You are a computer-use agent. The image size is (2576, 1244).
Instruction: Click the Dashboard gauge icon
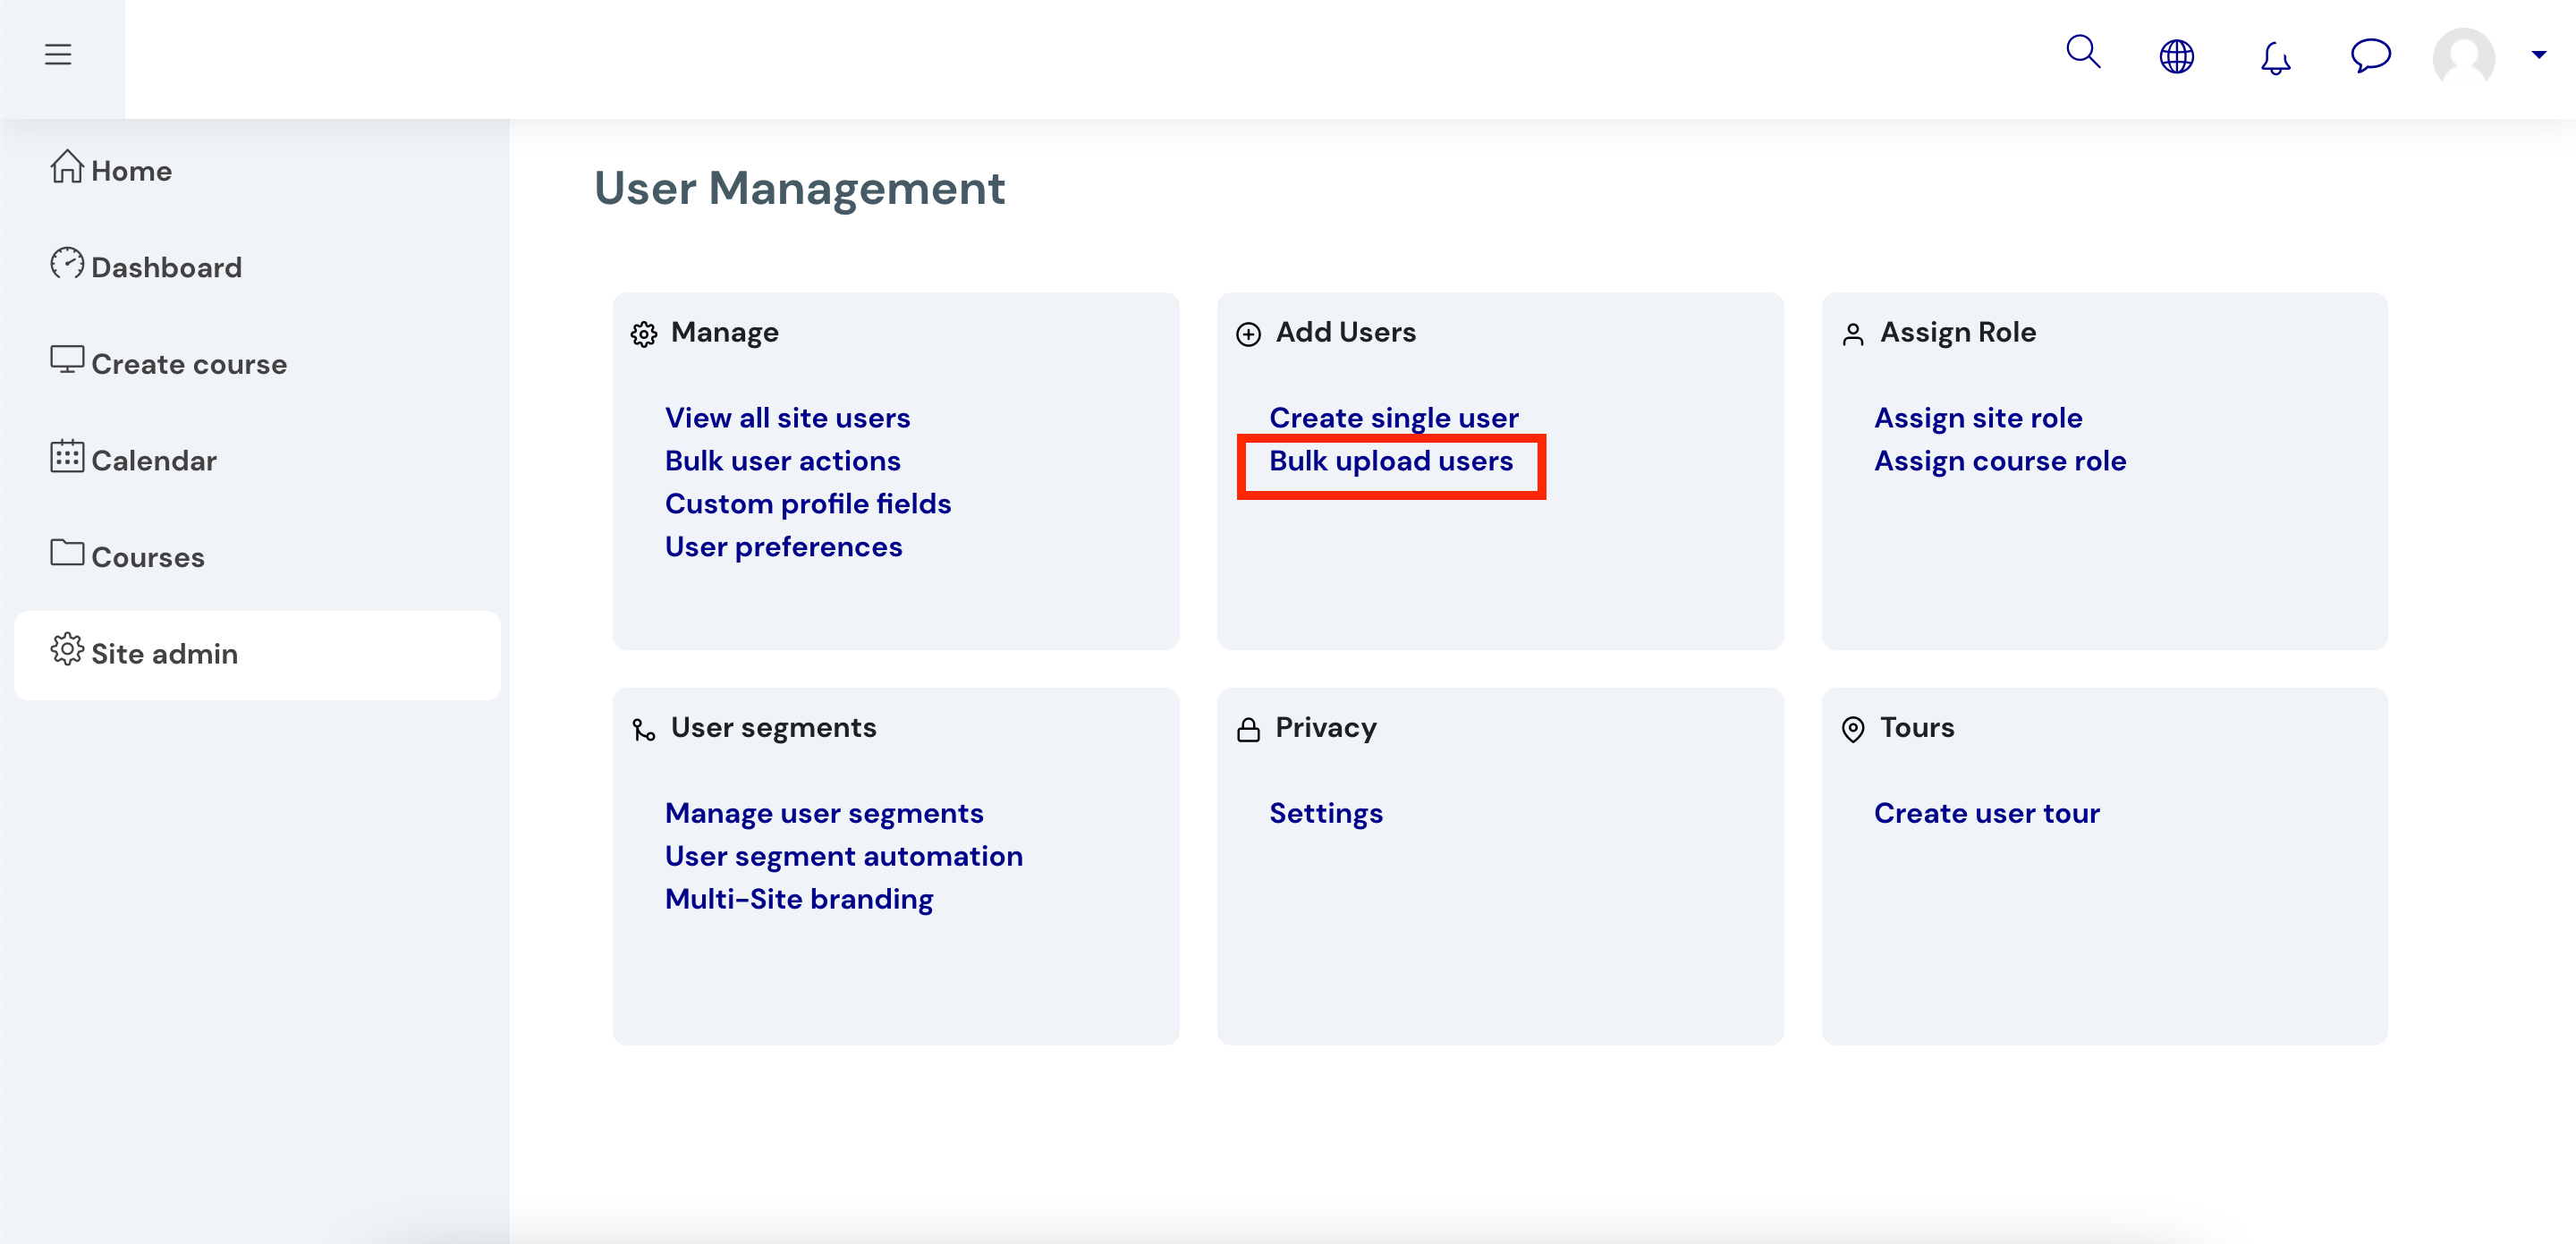pyautogui.click(x=67, y=263)
